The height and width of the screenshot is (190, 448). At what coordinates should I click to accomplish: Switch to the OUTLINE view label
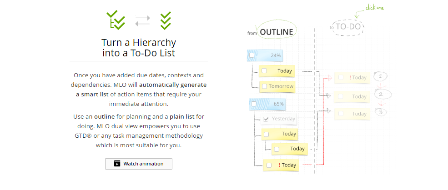click(277, 32)
